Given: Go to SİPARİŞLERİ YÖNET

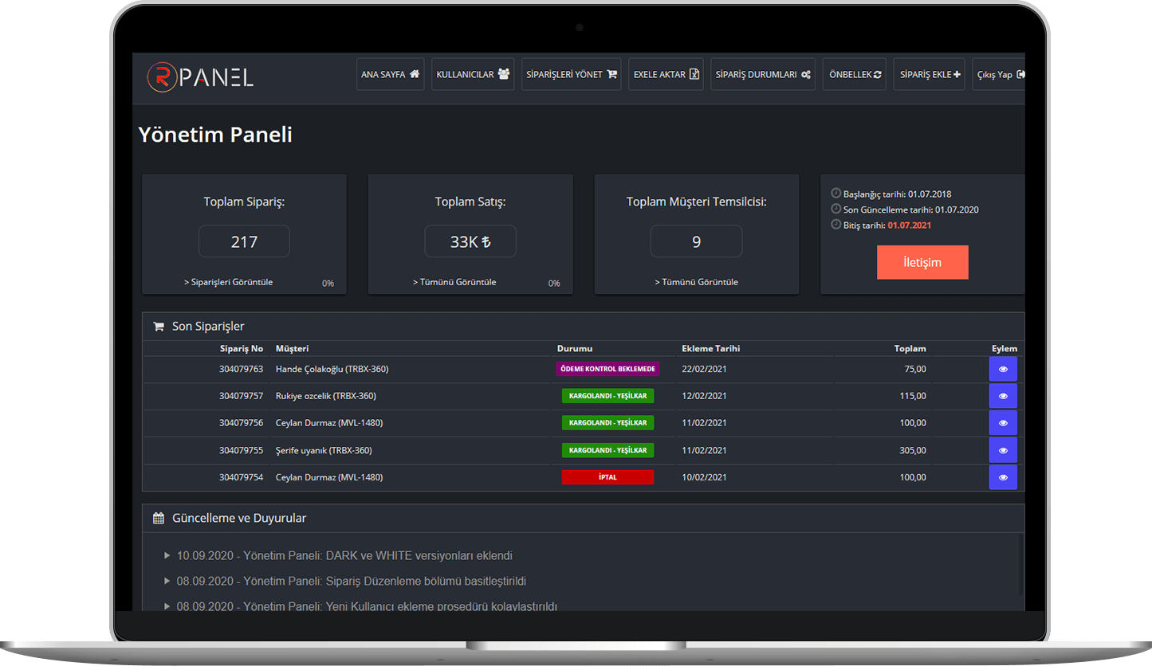Looking at the screenshot, I should click(571, 74).
